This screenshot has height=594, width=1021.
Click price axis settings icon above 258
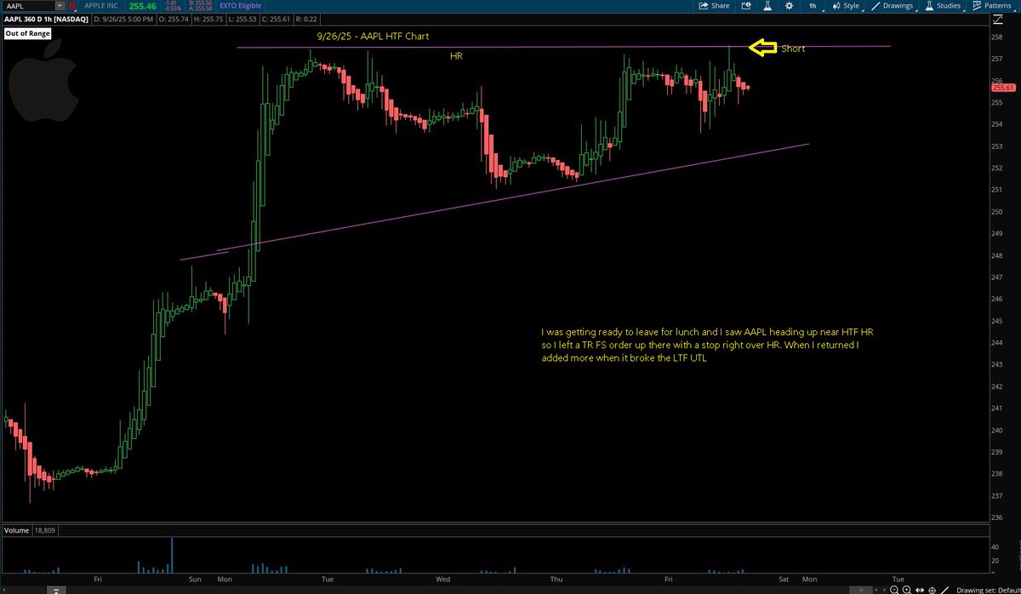coord(998,20)
